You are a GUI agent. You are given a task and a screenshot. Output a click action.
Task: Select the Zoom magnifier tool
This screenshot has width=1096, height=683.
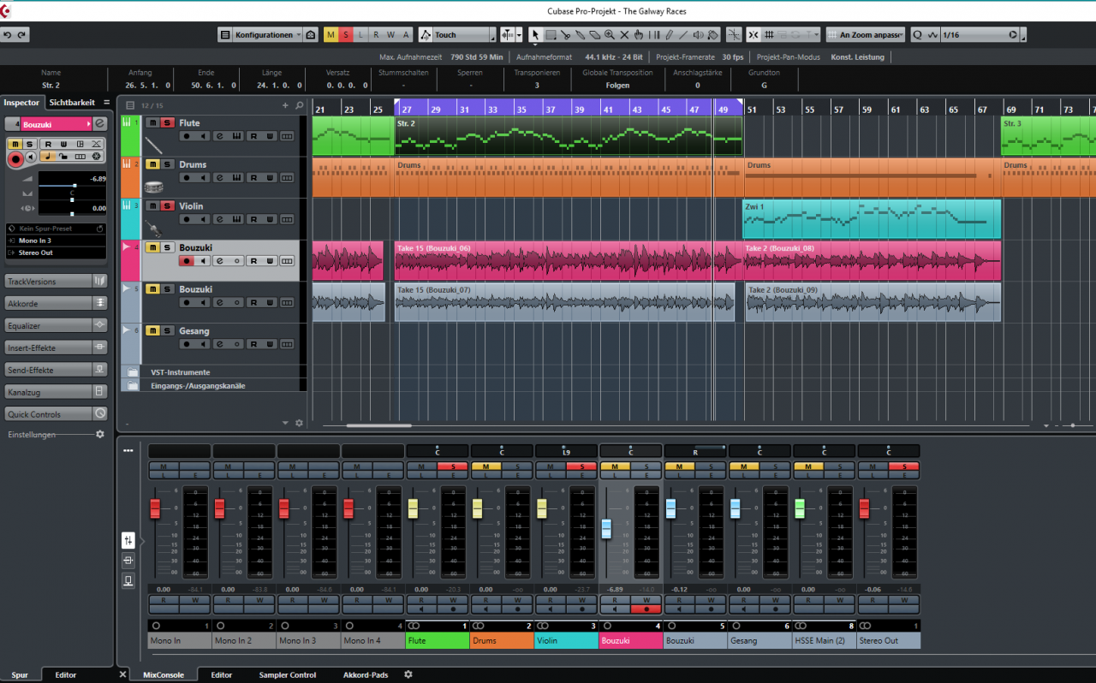coord(610,35)
